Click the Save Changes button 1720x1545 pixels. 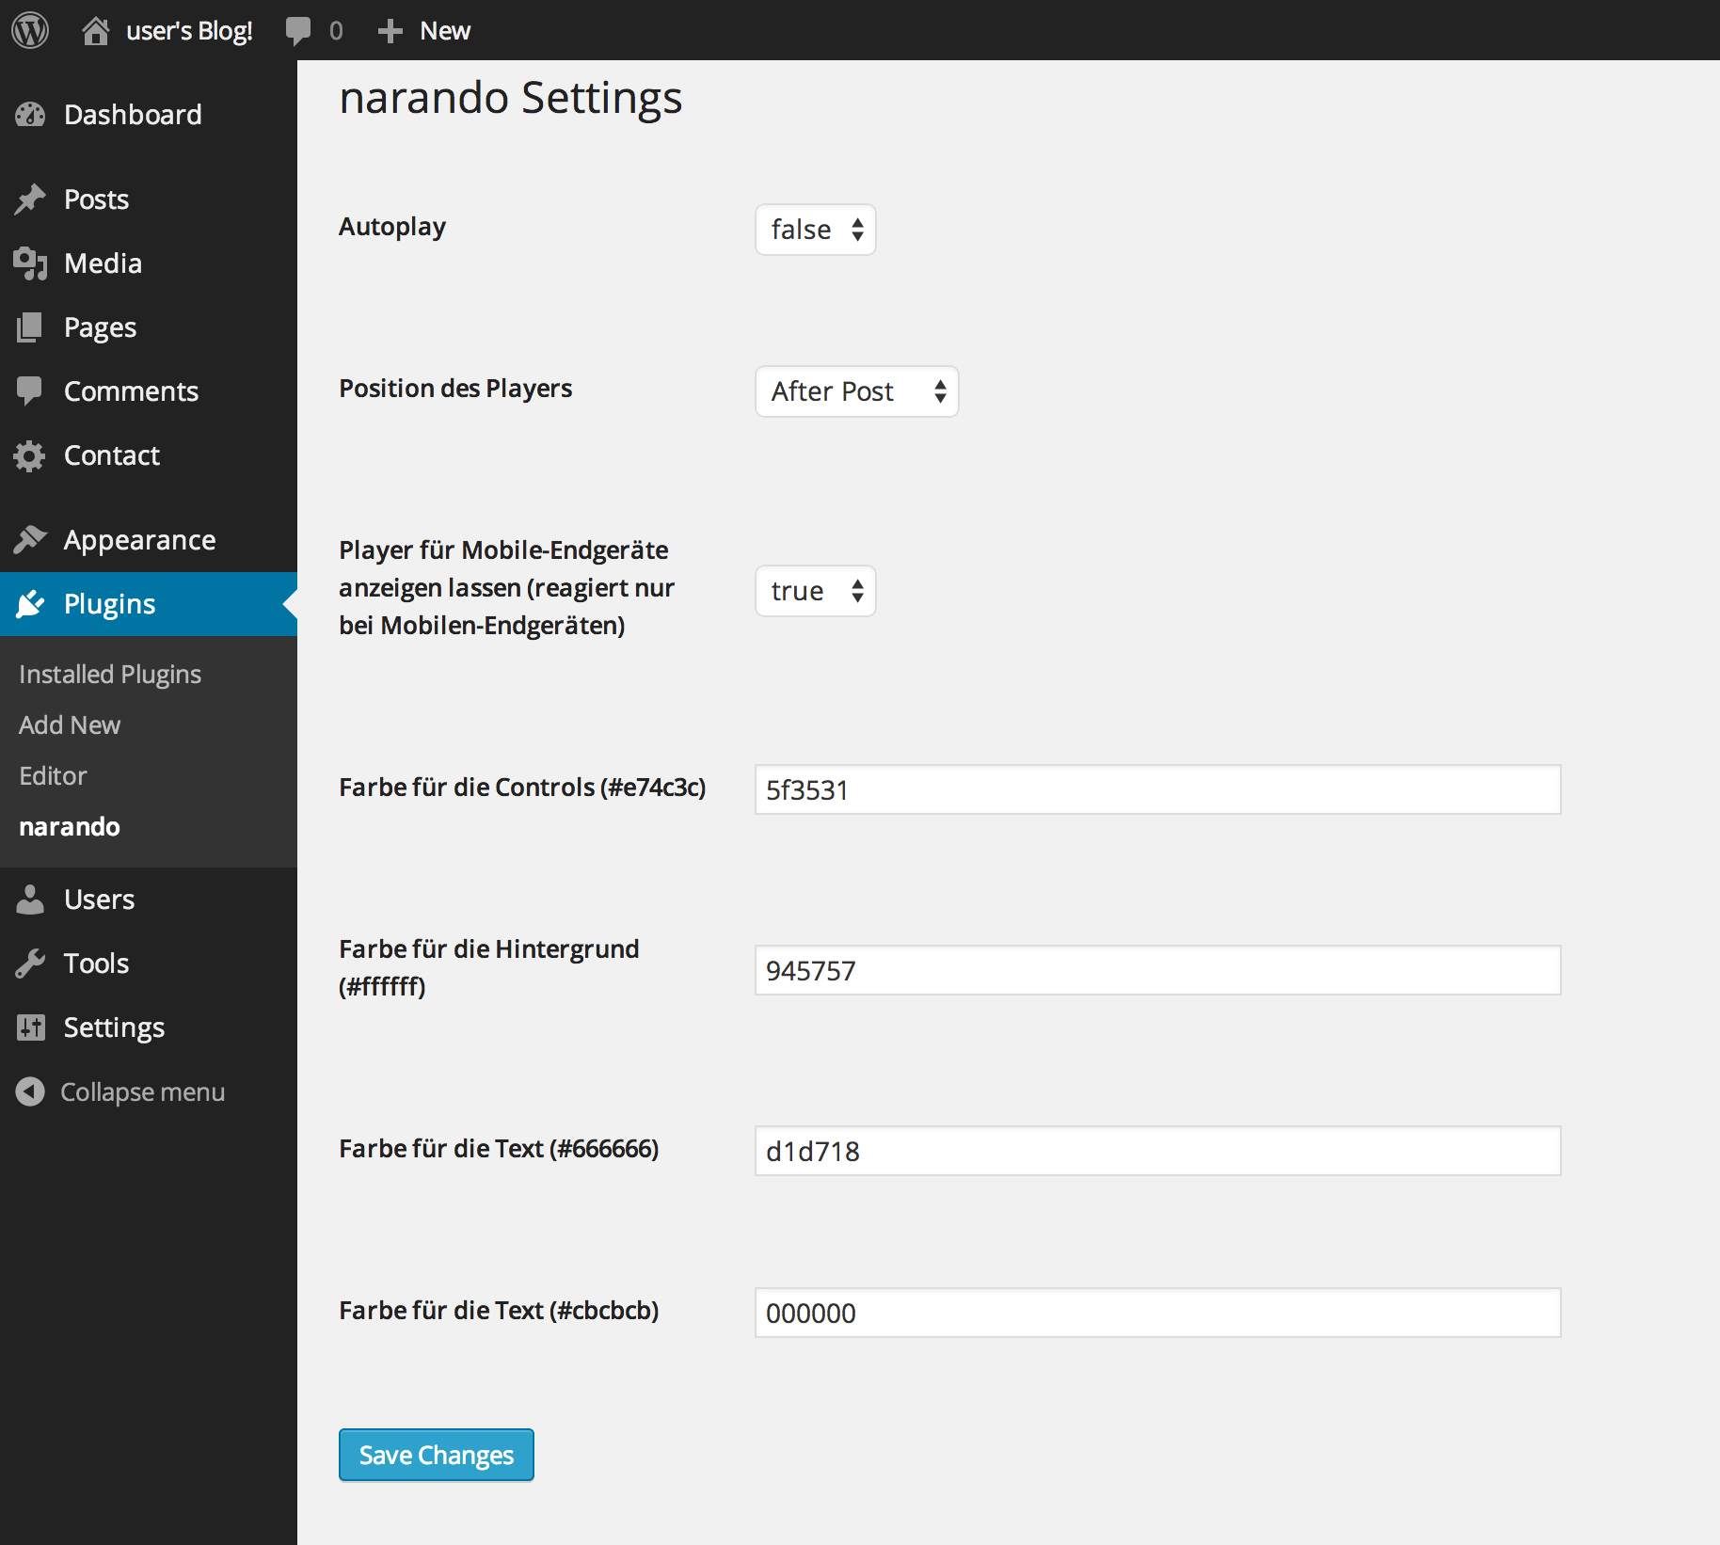tap(437, 1455)
